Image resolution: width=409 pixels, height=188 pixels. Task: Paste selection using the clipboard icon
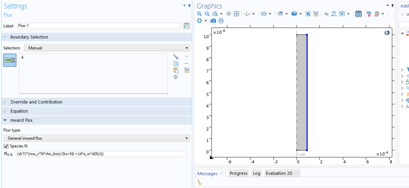click(175, 70)
